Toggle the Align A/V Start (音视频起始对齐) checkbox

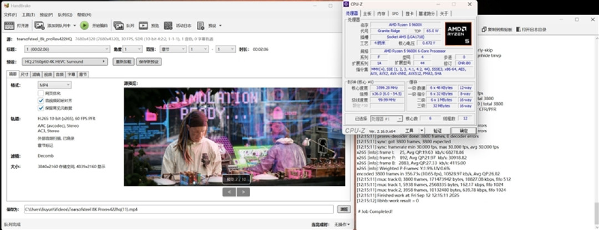tap(40, 101)
